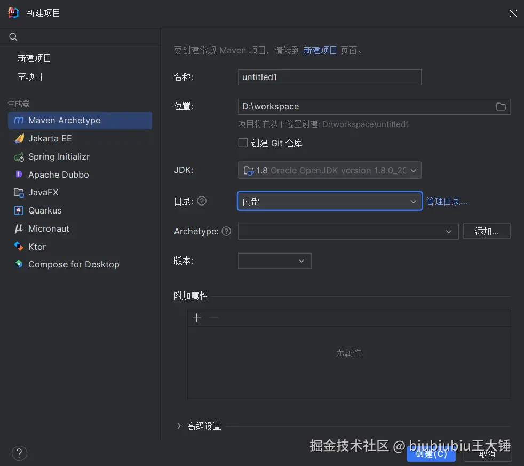Enable the 创建 Git 仓库 checkbox
524x466 pixels.
click(243, 143)
